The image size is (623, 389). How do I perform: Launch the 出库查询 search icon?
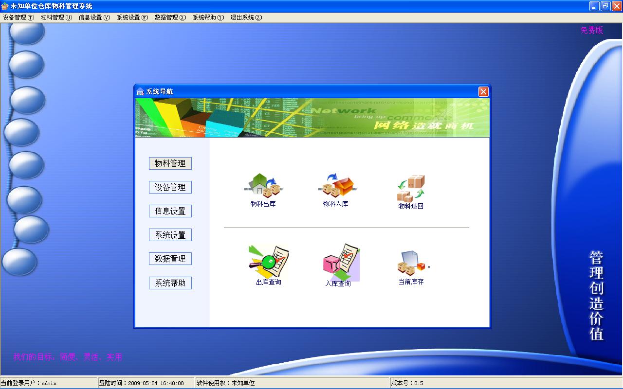point(268,262)
